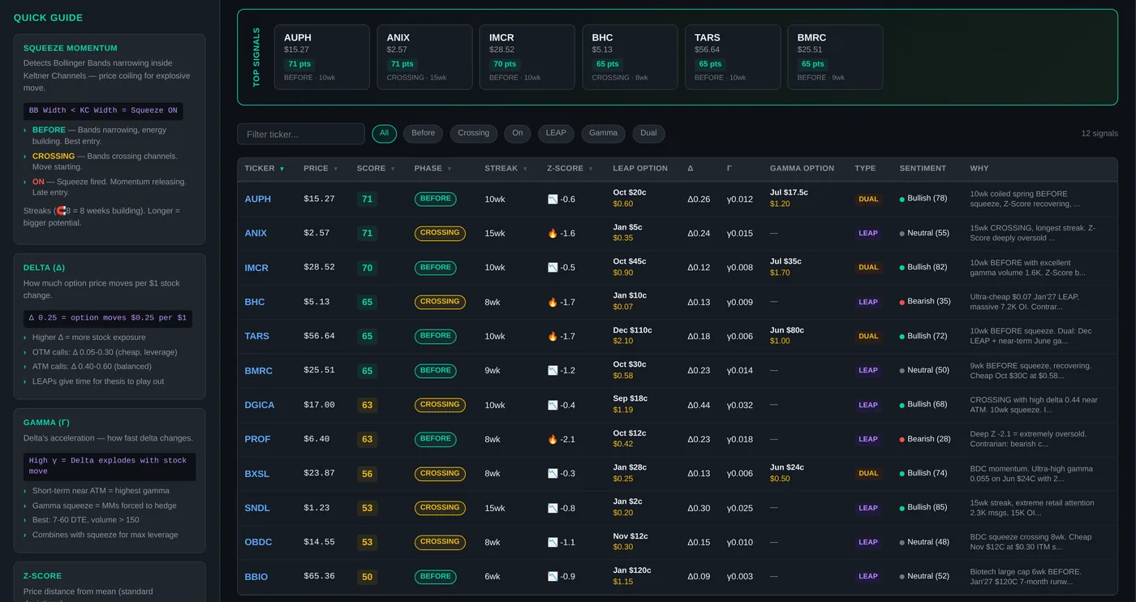Open the DGICA ticker link
Image resolution: width=1136 pixels, height=602 pixels.
[260, 405]
